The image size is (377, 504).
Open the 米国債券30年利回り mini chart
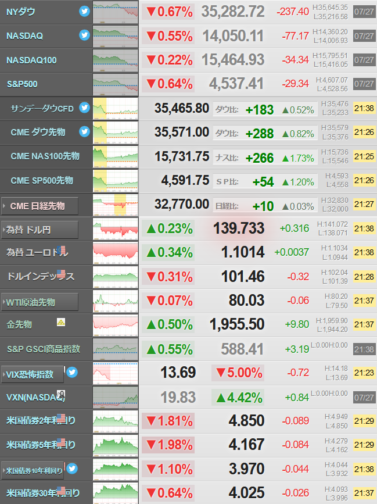tap(116, 493)
